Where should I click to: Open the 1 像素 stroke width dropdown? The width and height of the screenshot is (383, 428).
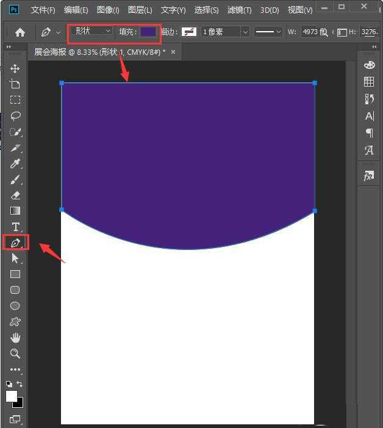pyautogui.click(x=226, y=32)
